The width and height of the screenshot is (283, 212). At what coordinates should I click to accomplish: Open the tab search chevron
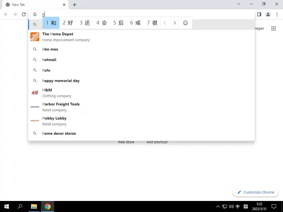click(239, 4)
